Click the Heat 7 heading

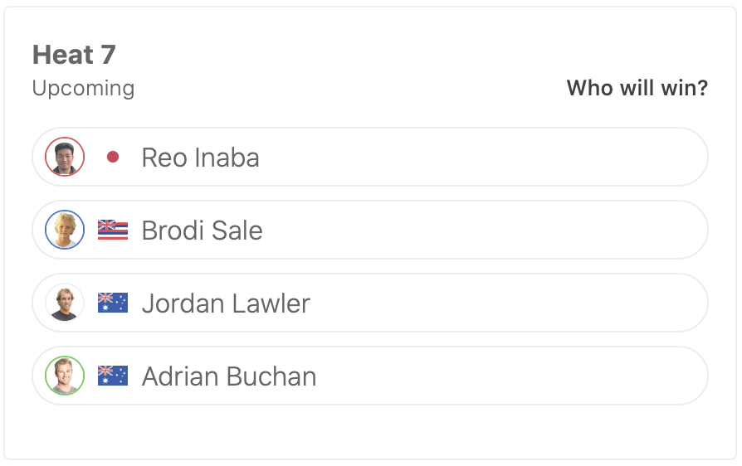coord(74,55)
